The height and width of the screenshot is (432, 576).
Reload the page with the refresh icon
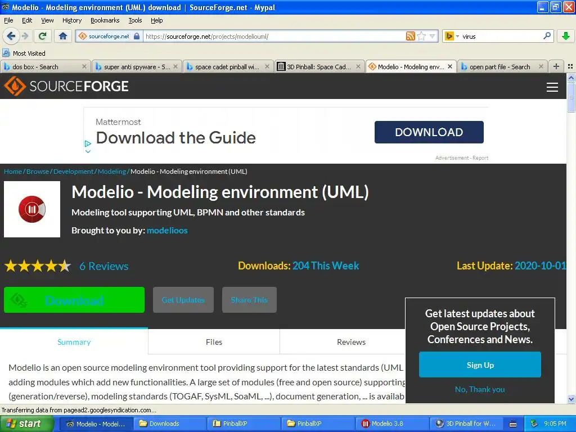point(43,36)
